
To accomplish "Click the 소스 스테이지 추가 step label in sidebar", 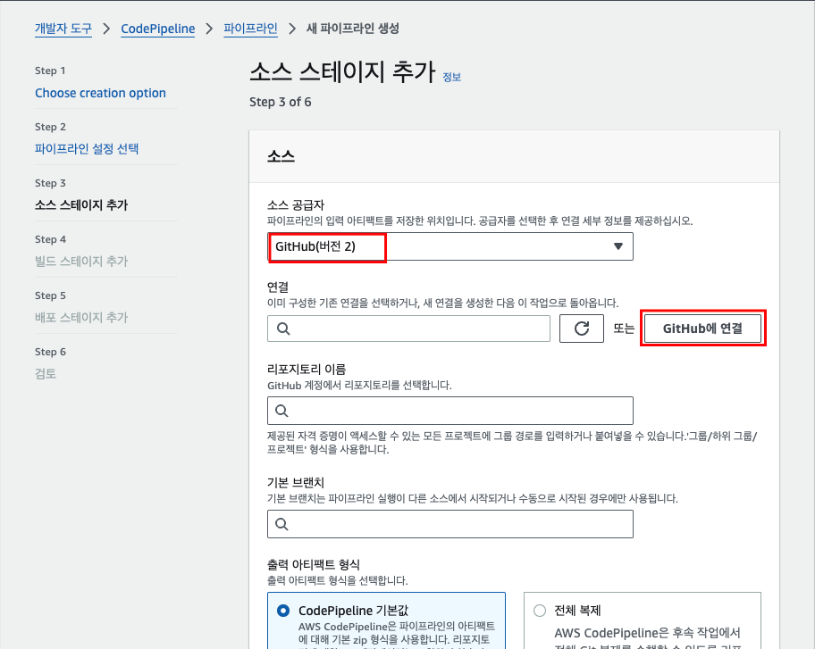I will (81, 205).
